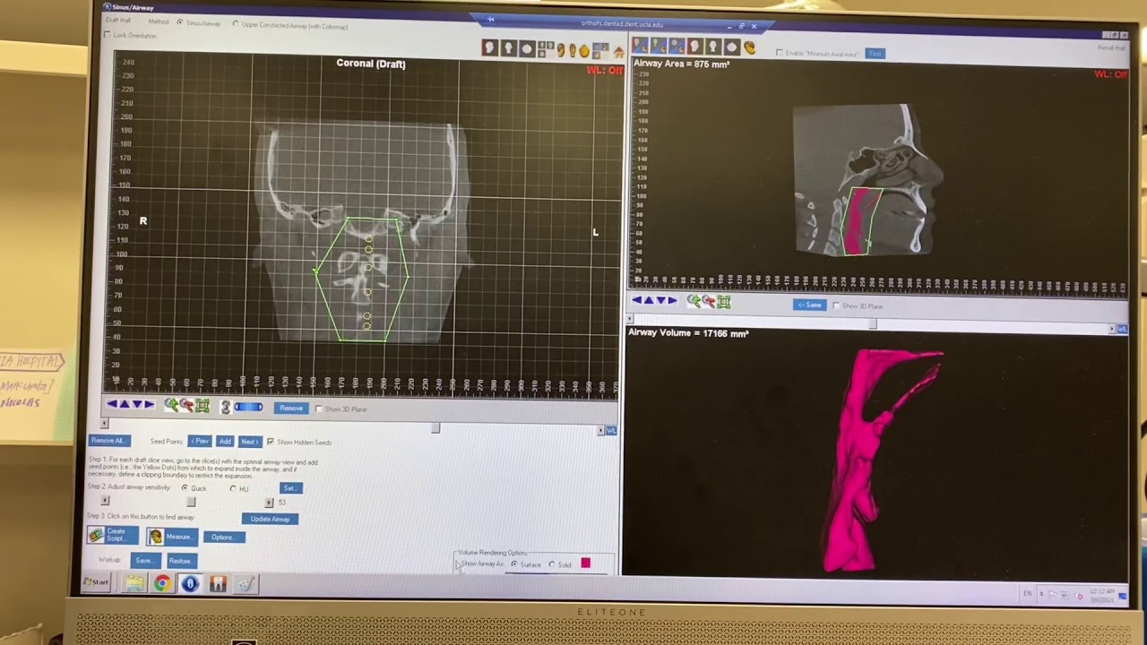Click the magenta airway color swatch
This screenshot has height=645, width=1147.
click(x=585, y=563)
